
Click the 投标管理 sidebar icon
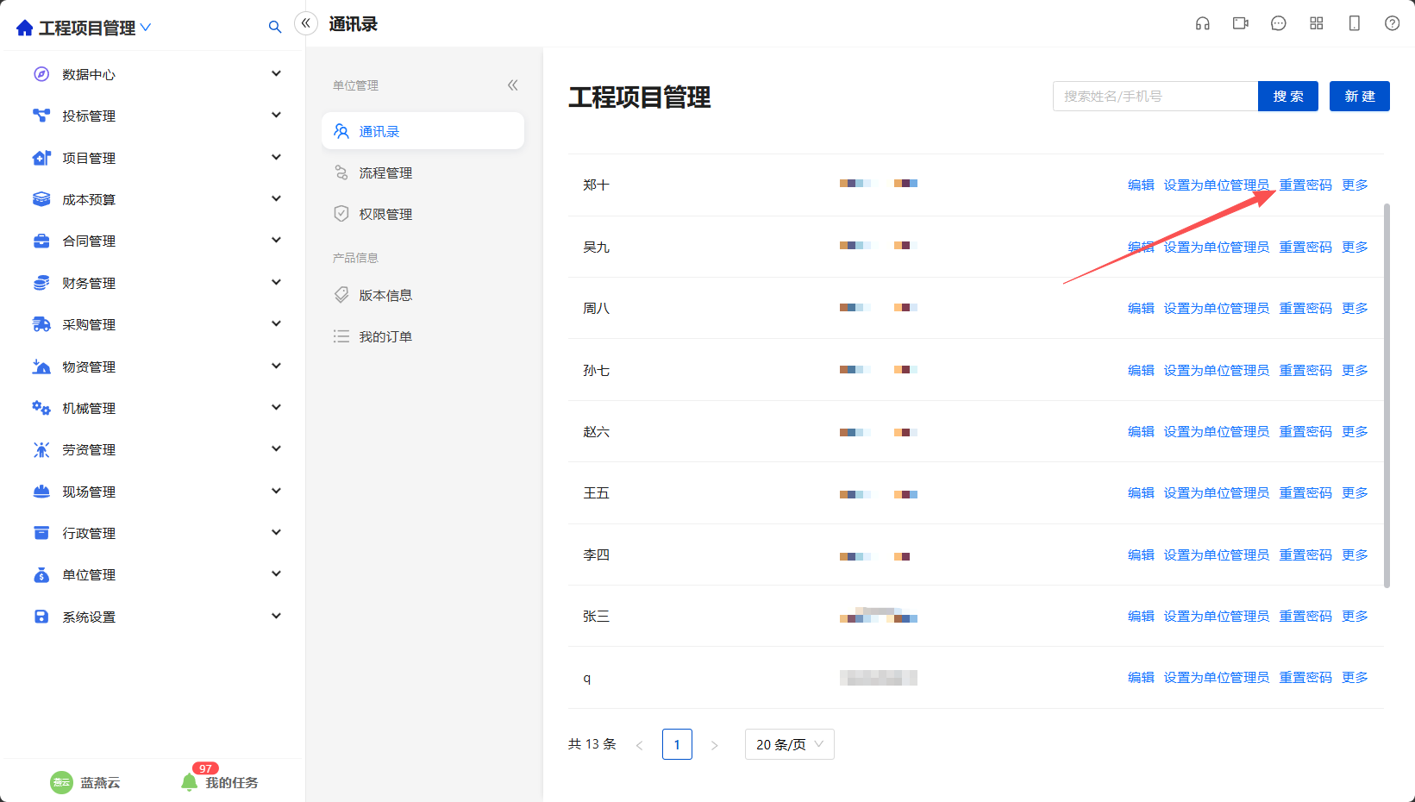41,116
